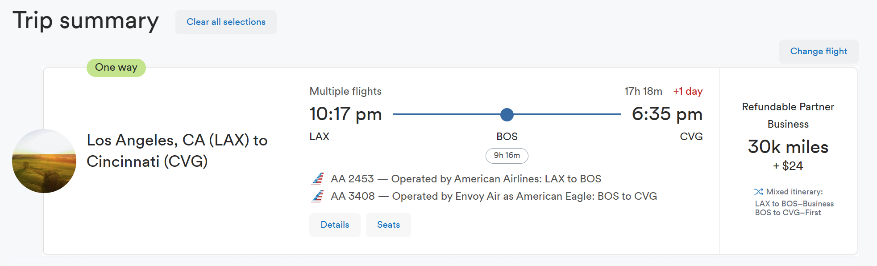The image size is (877, 266).
Task: Click the Mixed itinerary shuffle icon
Action: pos(758,192)
